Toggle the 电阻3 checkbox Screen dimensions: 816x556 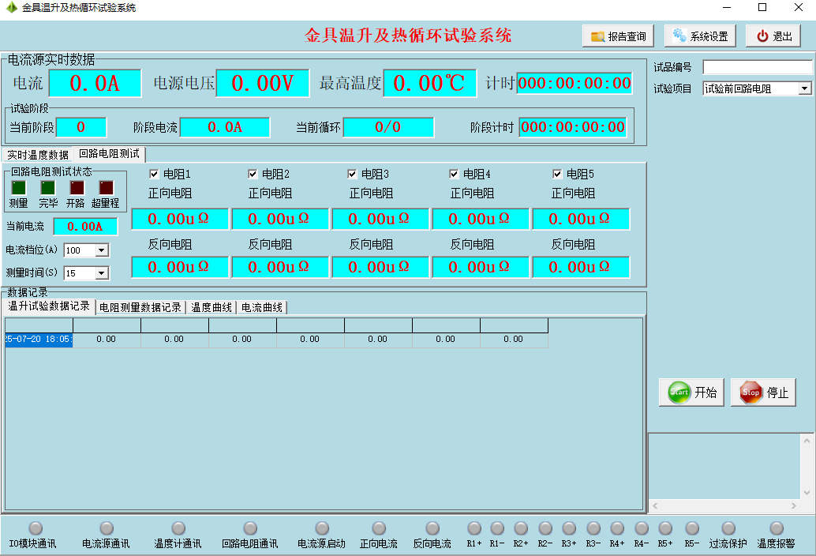pos(353,175)
